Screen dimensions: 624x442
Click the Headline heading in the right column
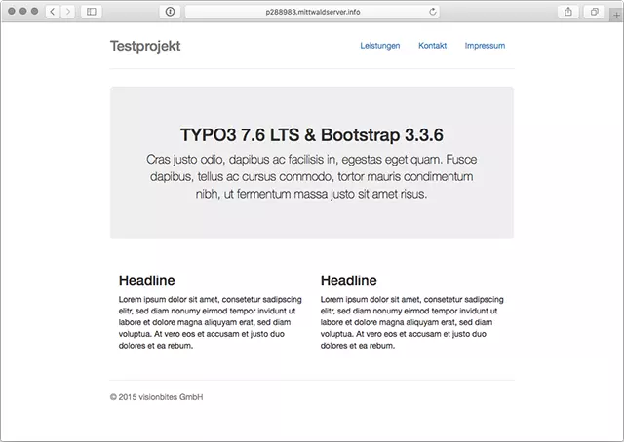[x=349, y=280]
